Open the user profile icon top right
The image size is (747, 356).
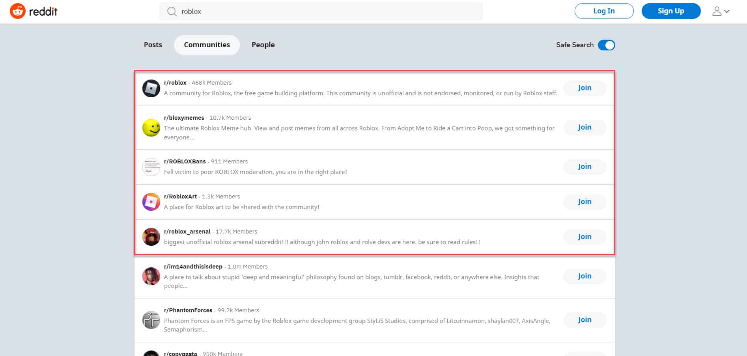(x=717, y=11)
